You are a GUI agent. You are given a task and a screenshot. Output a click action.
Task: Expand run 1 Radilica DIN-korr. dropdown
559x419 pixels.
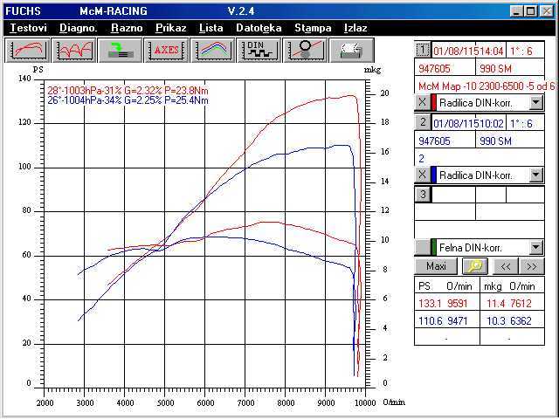click(x=535, y=102)
